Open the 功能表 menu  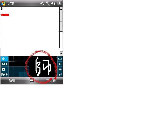[x=51, y=81]
